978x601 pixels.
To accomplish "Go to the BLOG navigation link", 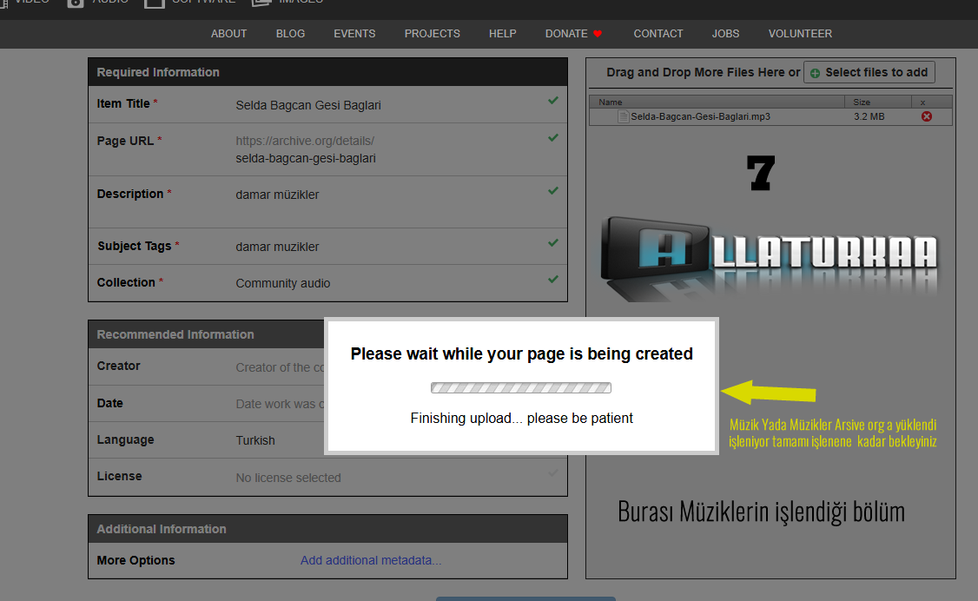I will point(290,34).
